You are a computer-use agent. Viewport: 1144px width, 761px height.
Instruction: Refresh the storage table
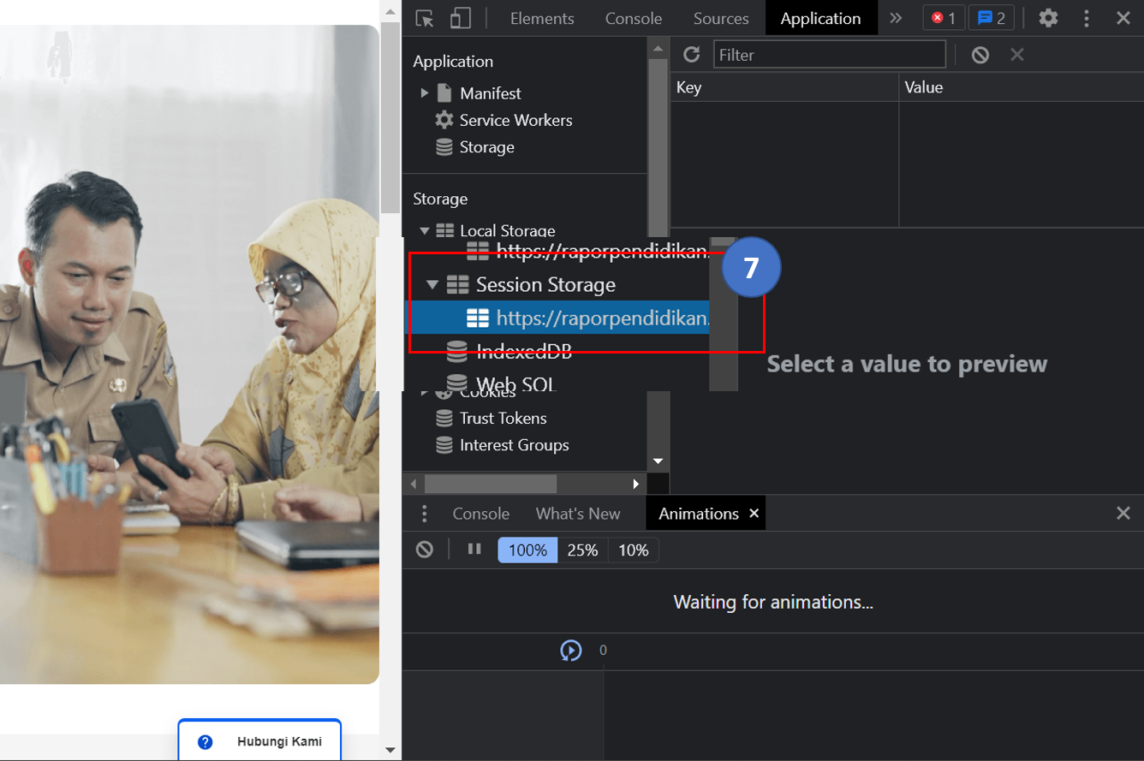point(691,55)
